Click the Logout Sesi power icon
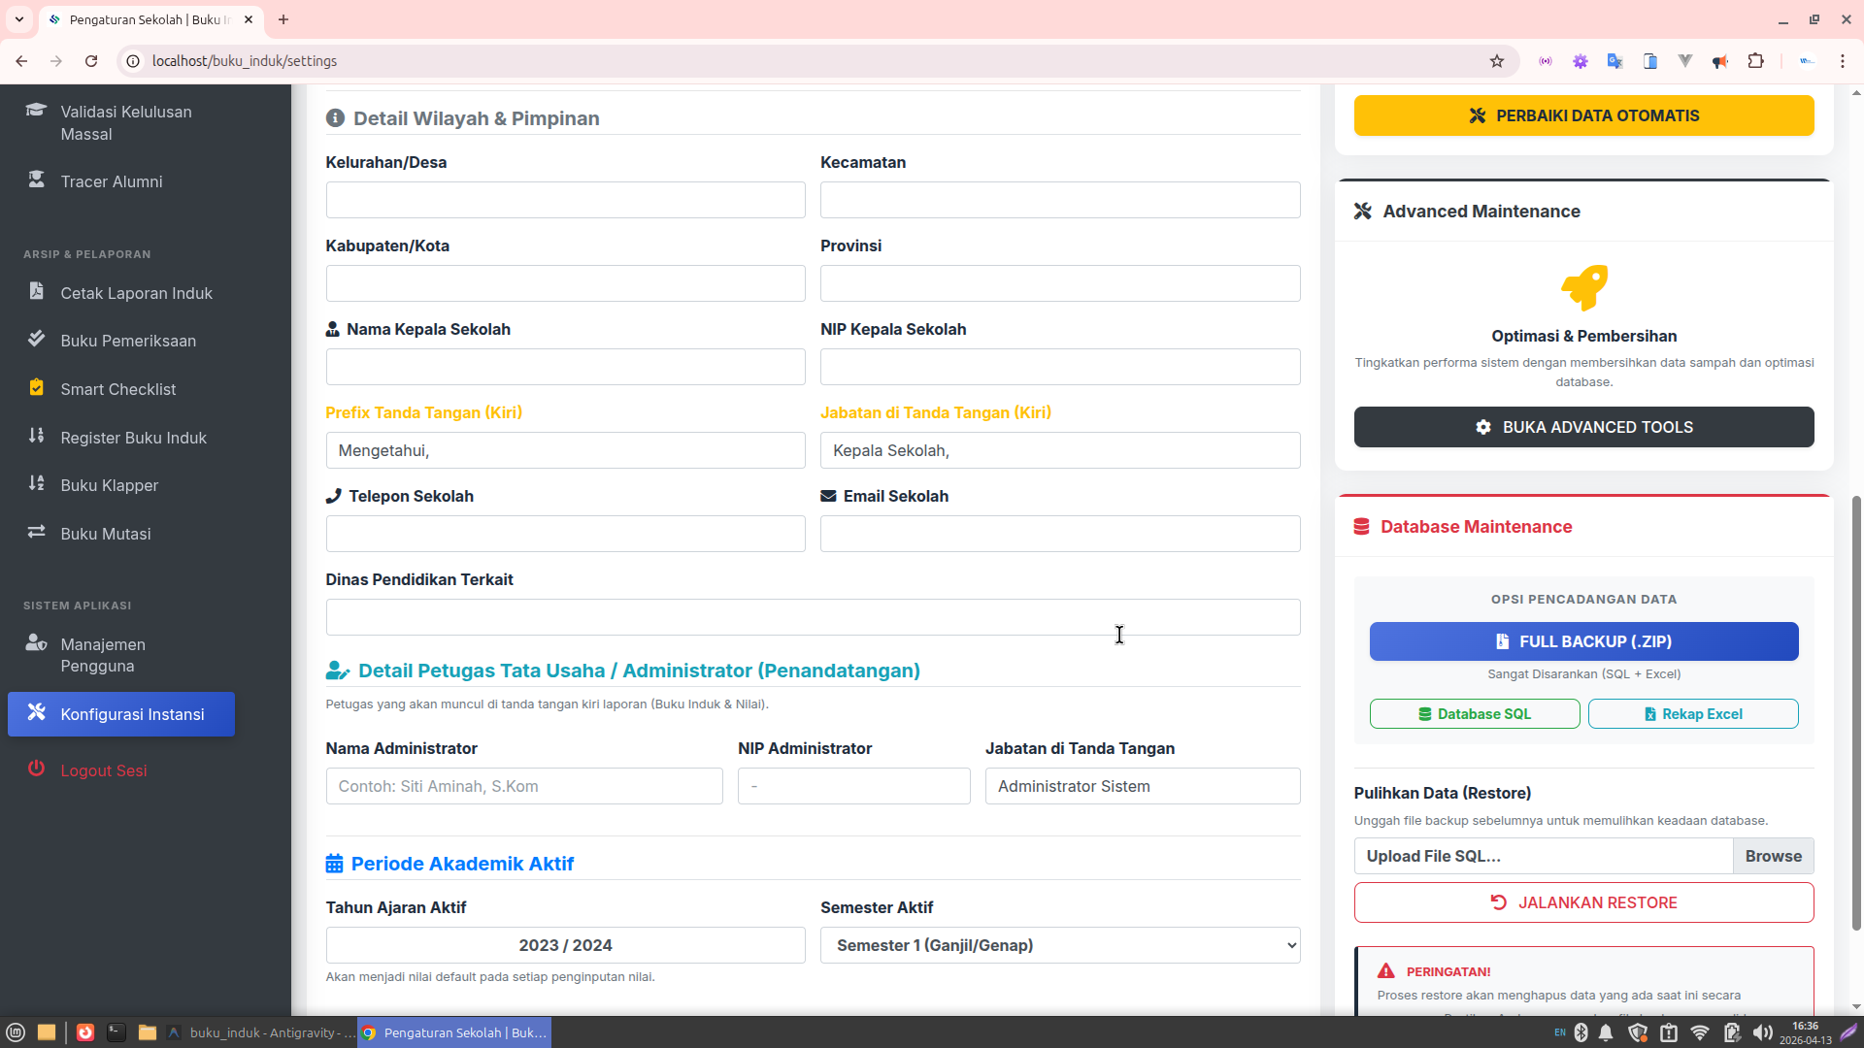This screenshot has height=1048, width=1864. click(x=37, y=769)
